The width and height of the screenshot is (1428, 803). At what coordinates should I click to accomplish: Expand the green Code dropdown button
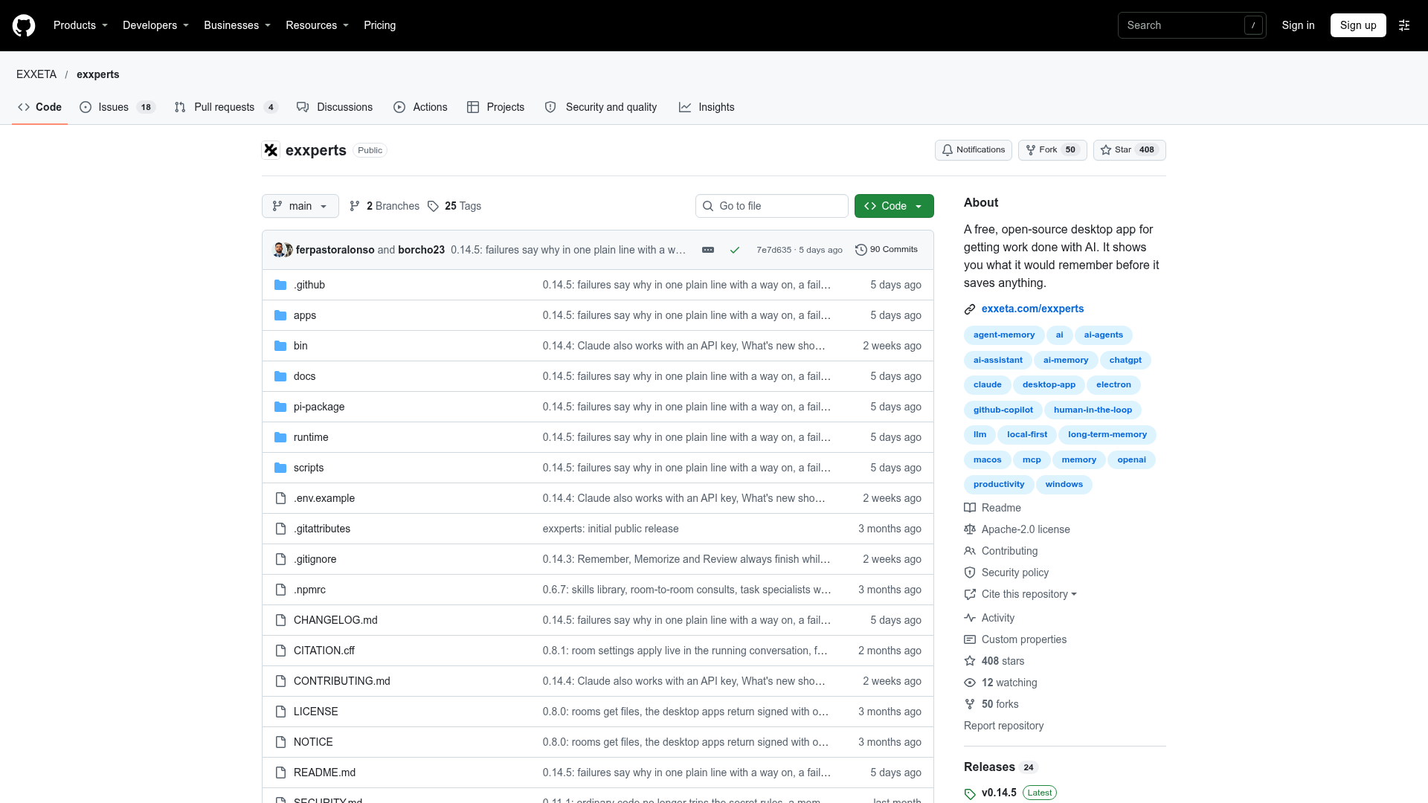(894, 206)
